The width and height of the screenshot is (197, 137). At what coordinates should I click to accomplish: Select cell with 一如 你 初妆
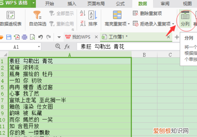[x=70, y=81]
